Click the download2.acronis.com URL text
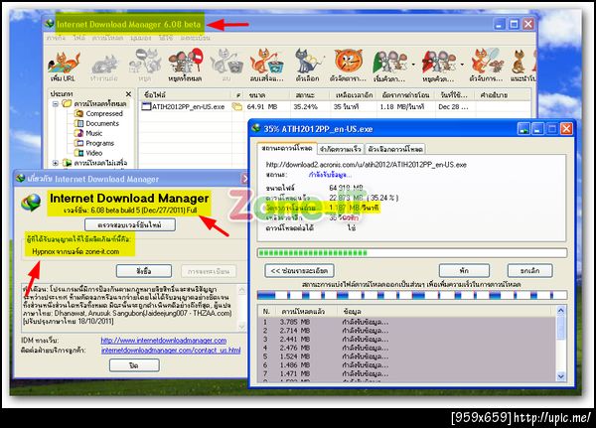Screen dimensions: 596x428 (x=366, y=165)
